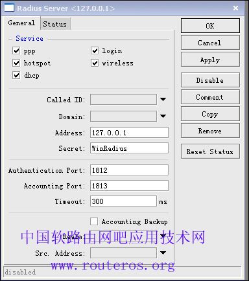The image size is (249, 281).
Task: Expand the Called ID field arrow
Action: tap(163, 99)
